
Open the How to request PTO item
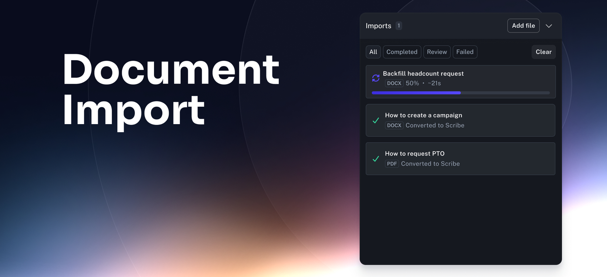(460, 159)
